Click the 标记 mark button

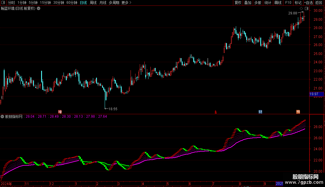click(x=298, y=3)
